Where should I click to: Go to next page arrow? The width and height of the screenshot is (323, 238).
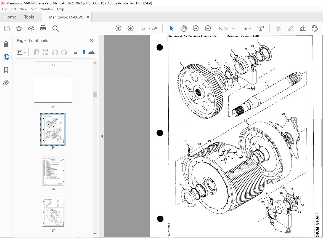(131, 28)
